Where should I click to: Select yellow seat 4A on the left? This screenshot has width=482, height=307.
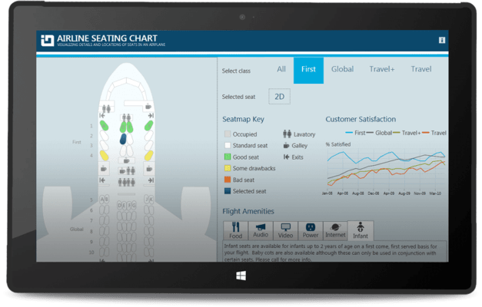(105, 155)
